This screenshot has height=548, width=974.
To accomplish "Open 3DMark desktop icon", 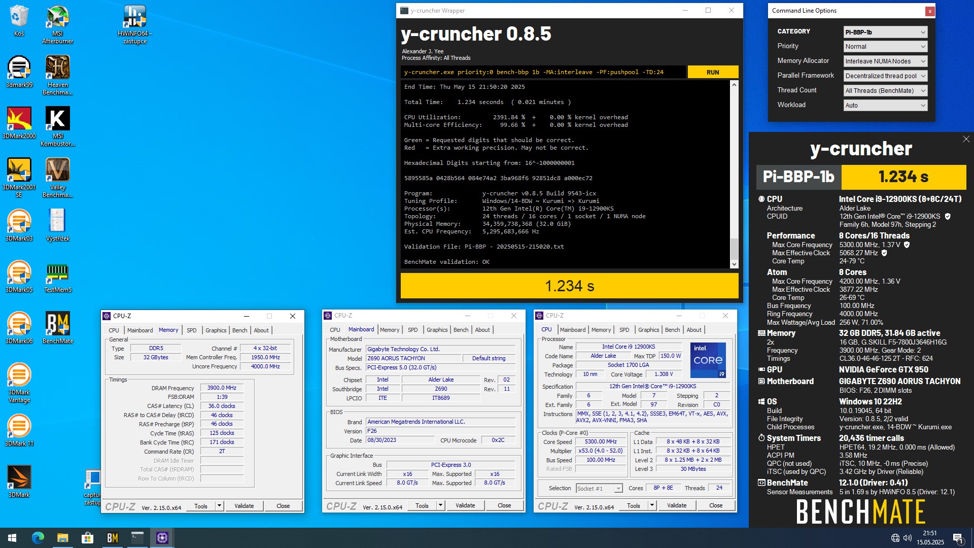I will pyautogui.click(x=19, y=482).
